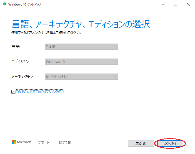Click the 言語 field label

(16, 47)
